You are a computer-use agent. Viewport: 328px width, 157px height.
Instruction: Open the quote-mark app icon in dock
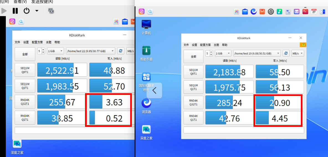(288, 12)
